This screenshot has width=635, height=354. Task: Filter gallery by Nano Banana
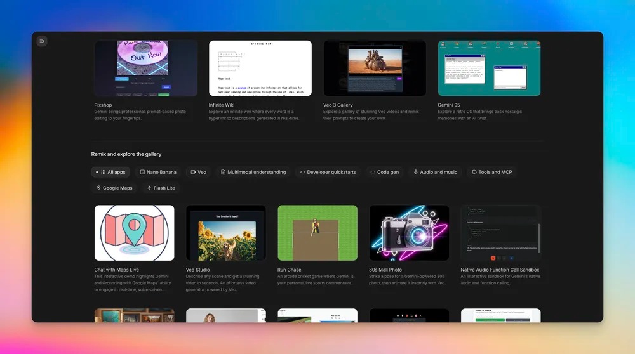pyautogui.click(x=158, y=172)
